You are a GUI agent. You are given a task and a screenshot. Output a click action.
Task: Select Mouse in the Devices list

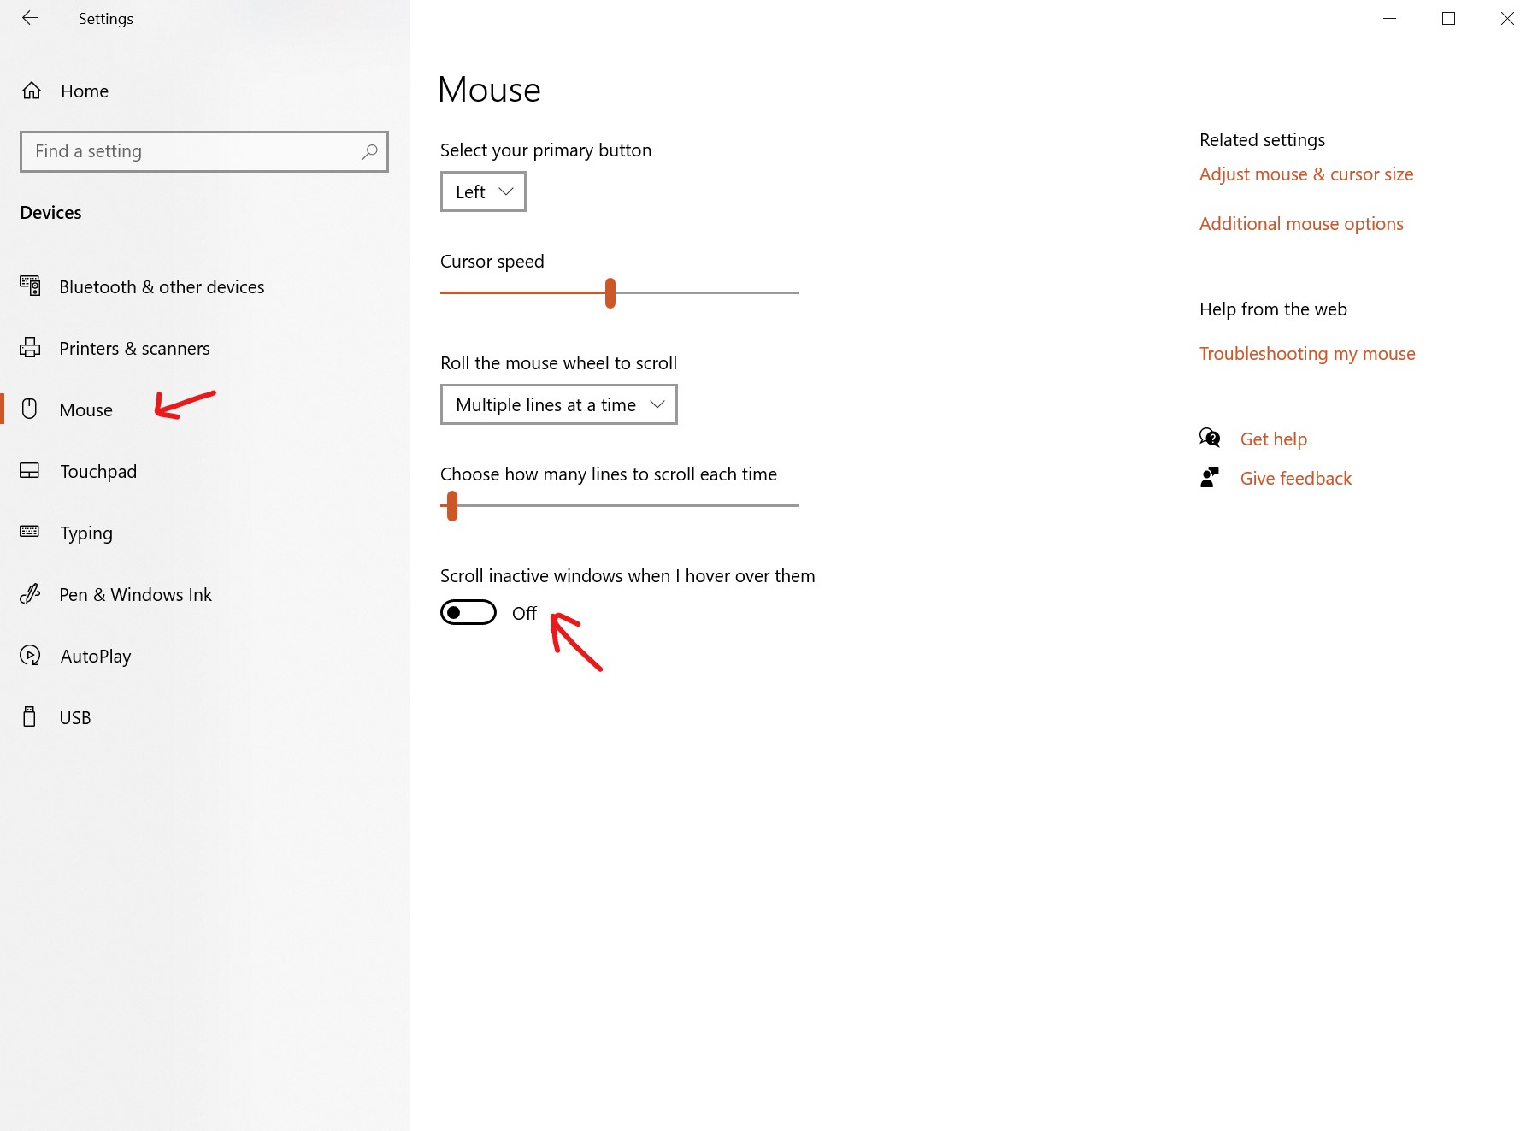pos(86,409)
